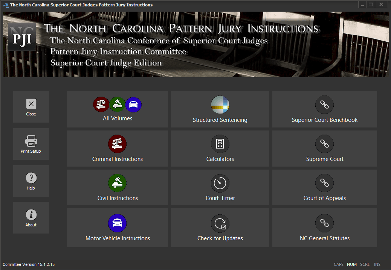Click 'Conference of Superior Court Judges' banner line

[159, 41]
